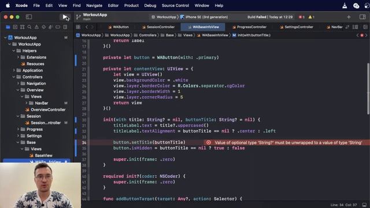Open the breakpoint navigator

[x=58, y=27]
